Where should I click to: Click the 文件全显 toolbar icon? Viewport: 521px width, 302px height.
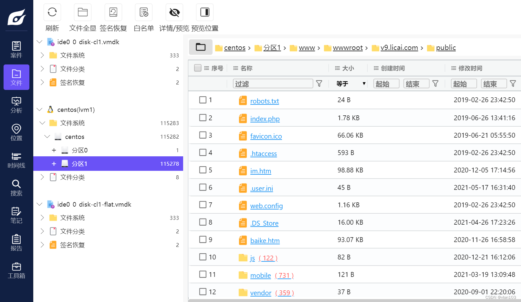coord(83,12)
